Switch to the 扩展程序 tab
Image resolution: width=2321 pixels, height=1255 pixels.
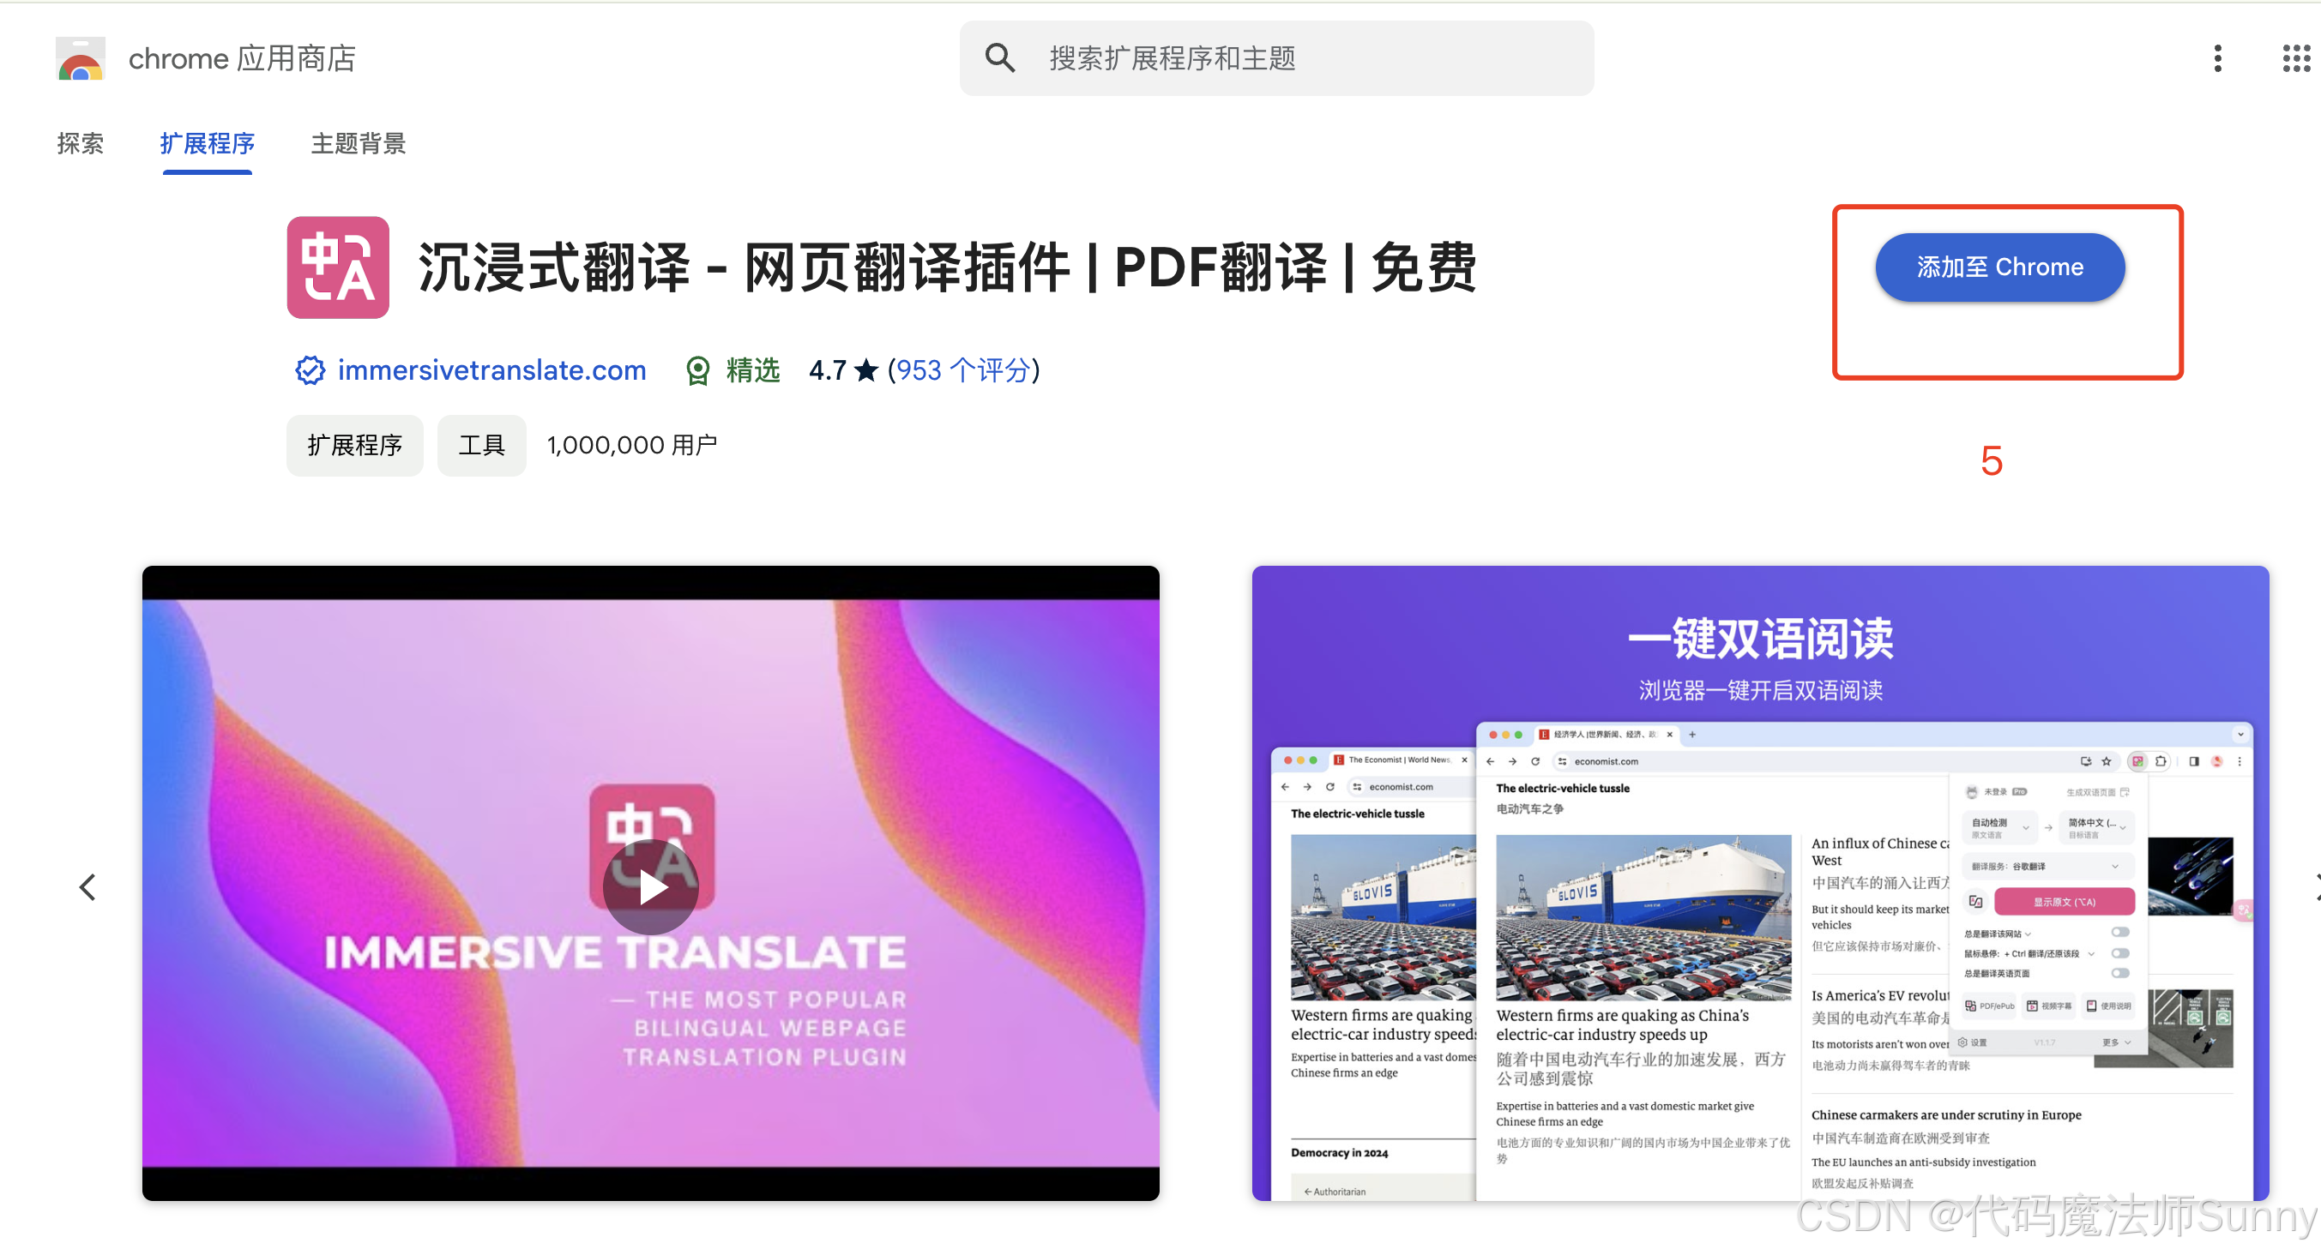coord(208,143)
